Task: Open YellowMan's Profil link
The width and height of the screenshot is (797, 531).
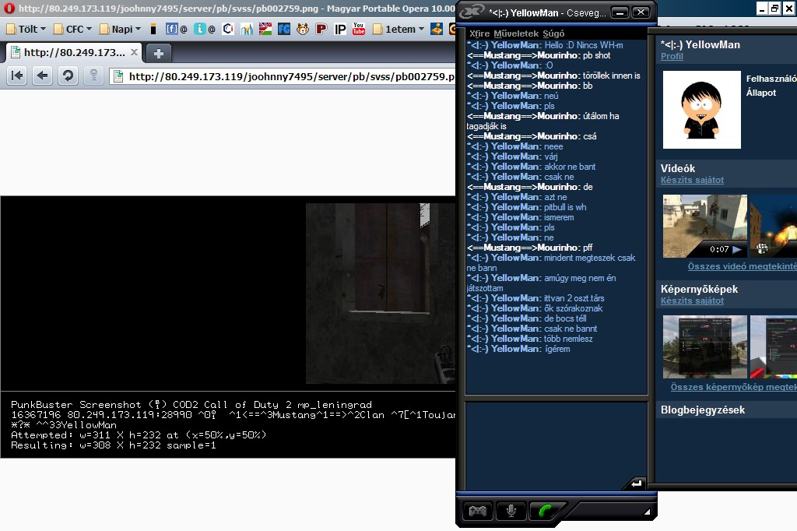Action: (672, 57)
